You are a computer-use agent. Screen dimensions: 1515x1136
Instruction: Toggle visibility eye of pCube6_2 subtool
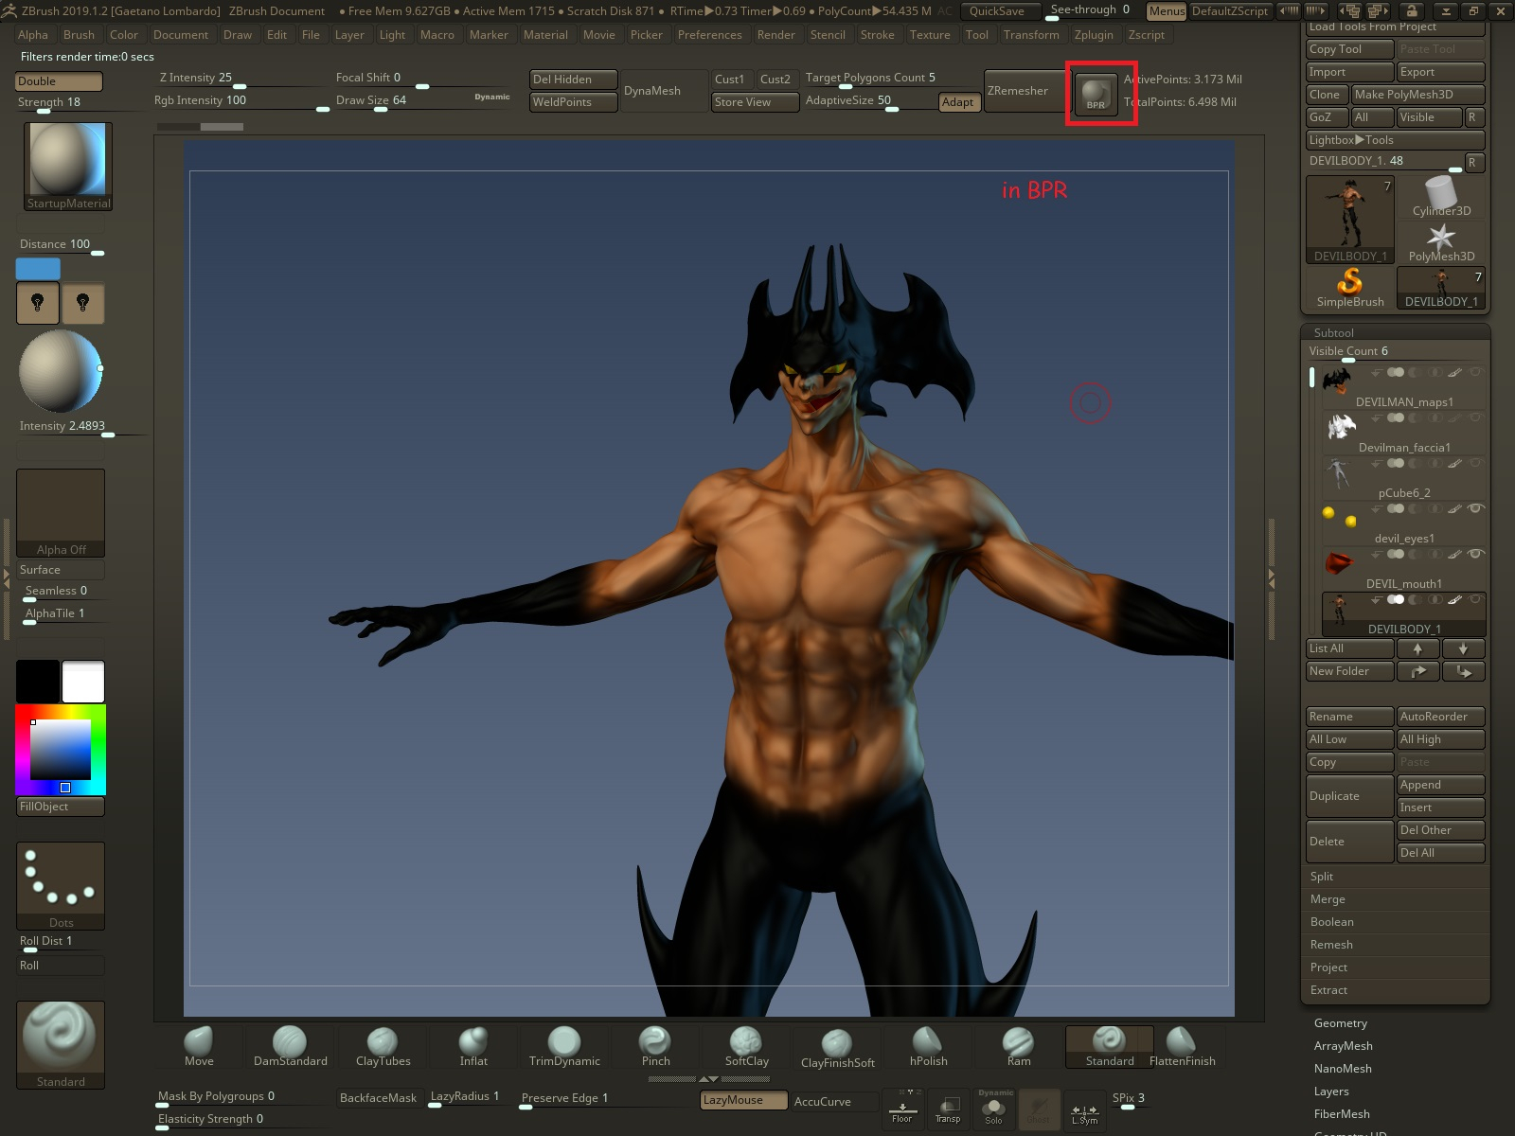pyautogui.click(x=1475, y=463)
